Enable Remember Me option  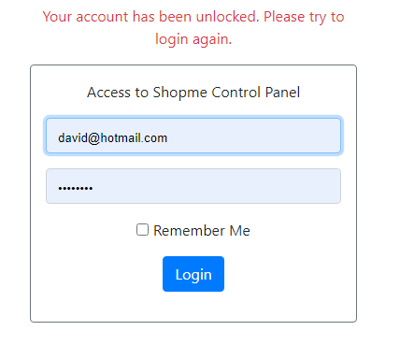pyautogui.click(x=142, y=230)
